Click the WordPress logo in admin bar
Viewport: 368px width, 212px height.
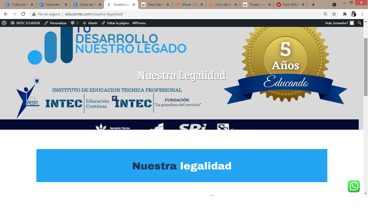tap(4, 23)
